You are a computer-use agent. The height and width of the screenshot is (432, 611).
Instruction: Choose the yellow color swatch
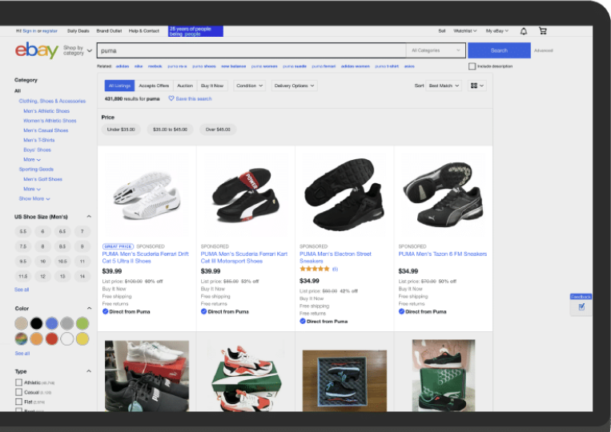coord(82,339)
